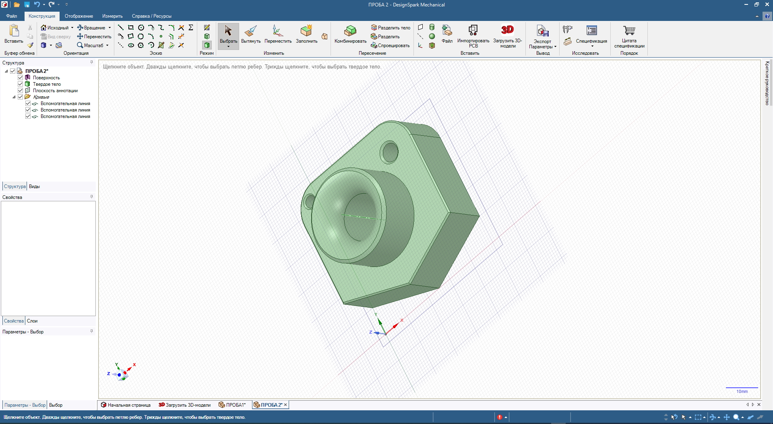Open the Начальная страница document tab
This screenshot has width=773, height=424.
(126, 405)
